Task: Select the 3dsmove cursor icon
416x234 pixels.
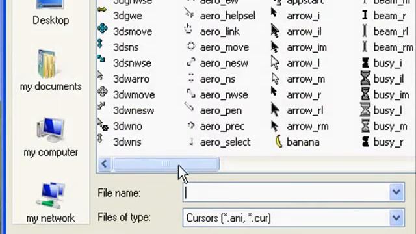Action: pyautogui.click(x=103, y=28)
